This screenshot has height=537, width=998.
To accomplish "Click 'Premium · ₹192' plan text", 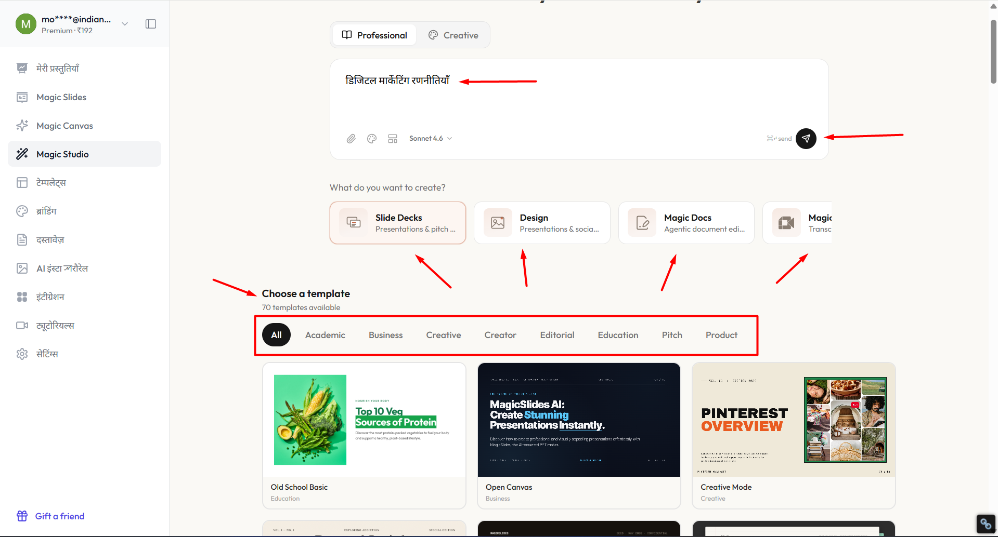I will (67, 31).
